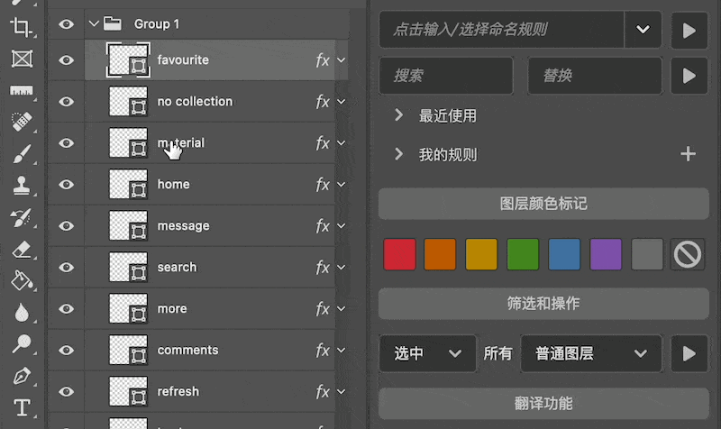Screen dimensions: 721x429
Task: Add a new rule with plus icon
Action: pos(688,154)
